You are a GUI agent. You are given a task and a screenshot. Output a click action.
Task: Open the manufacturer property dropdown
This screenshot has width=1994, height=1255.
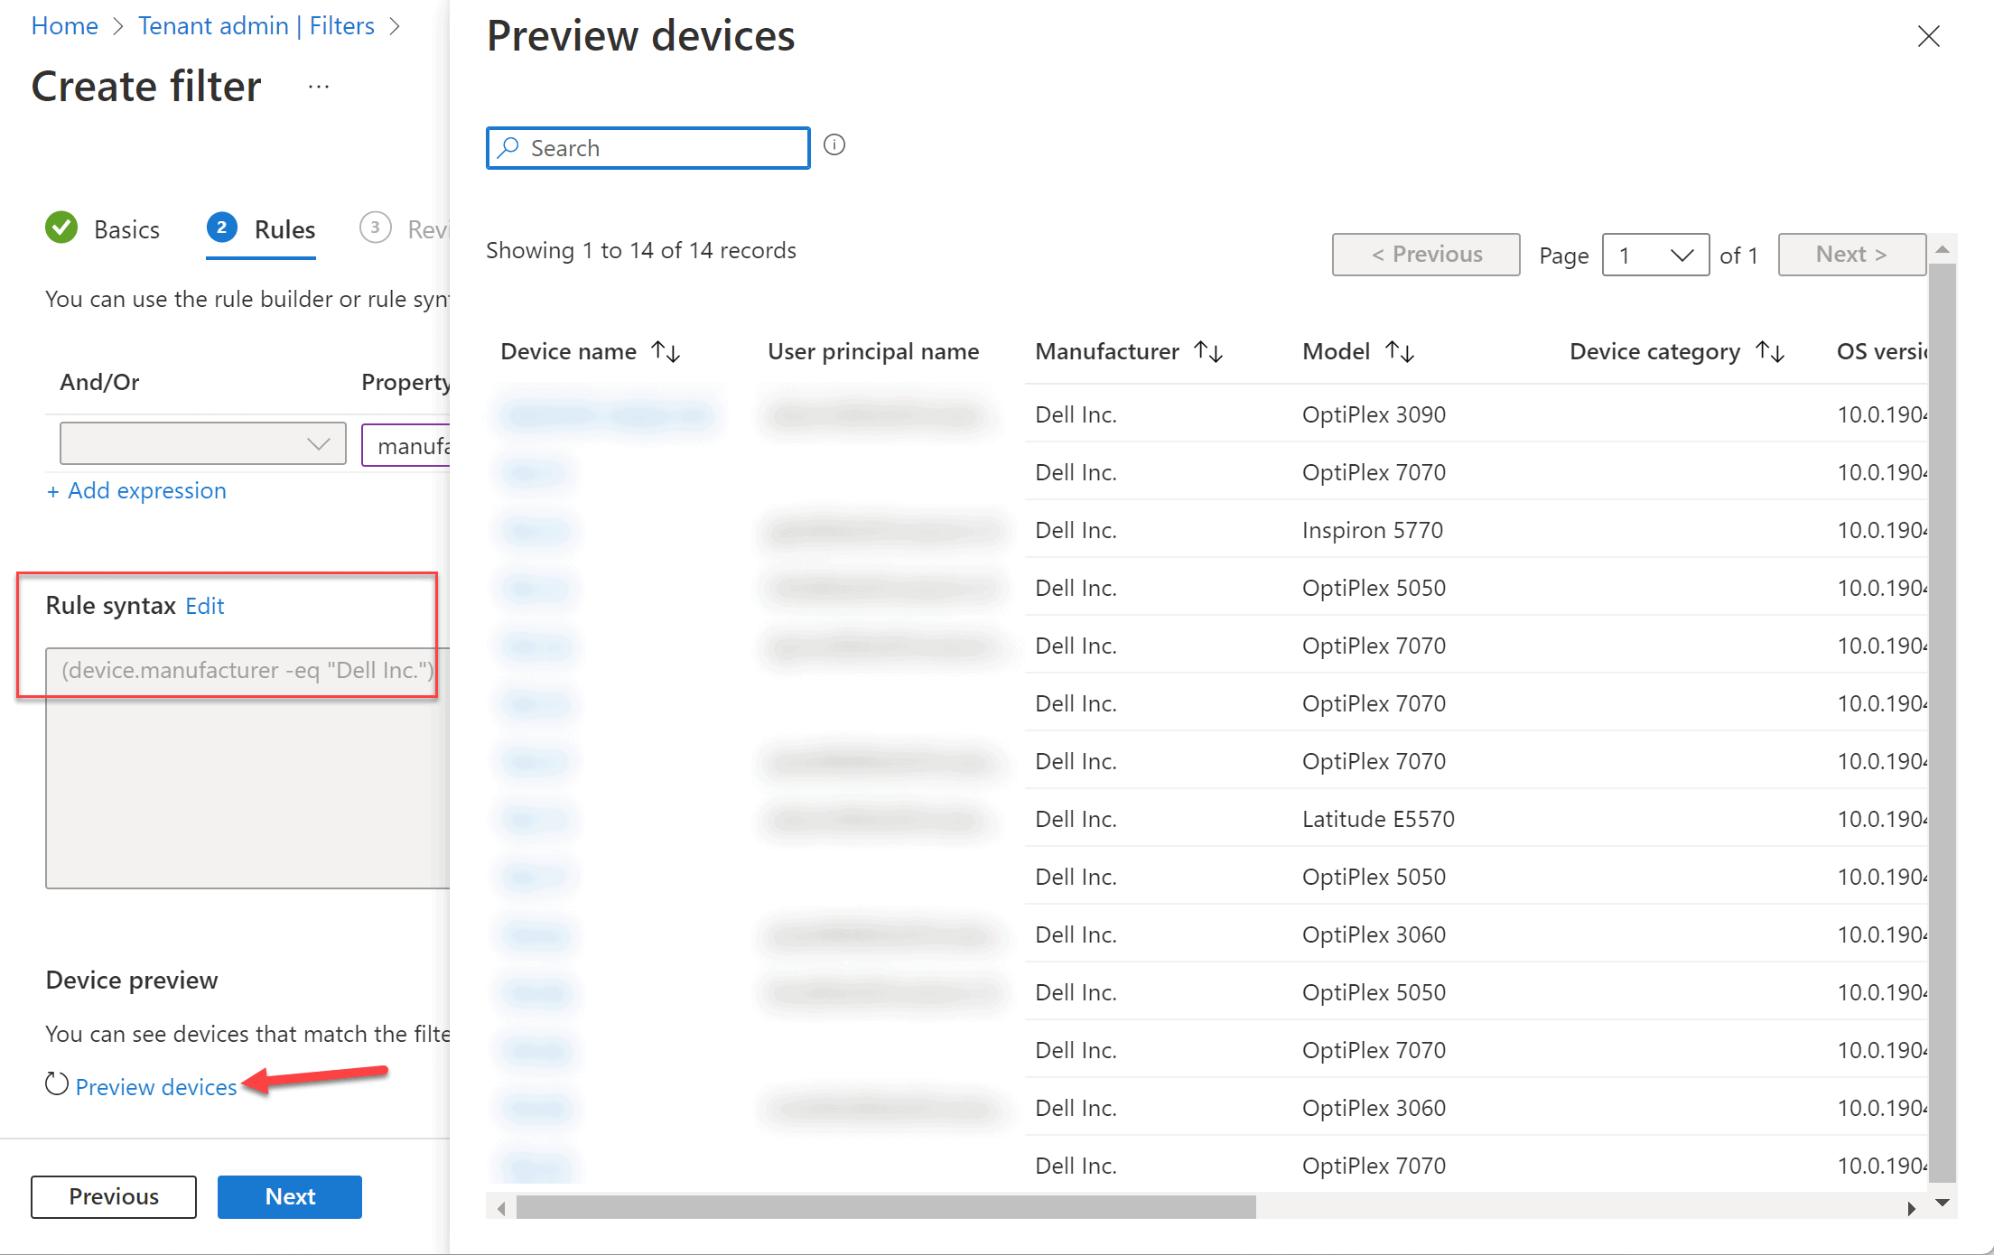[x=406, y=445]
